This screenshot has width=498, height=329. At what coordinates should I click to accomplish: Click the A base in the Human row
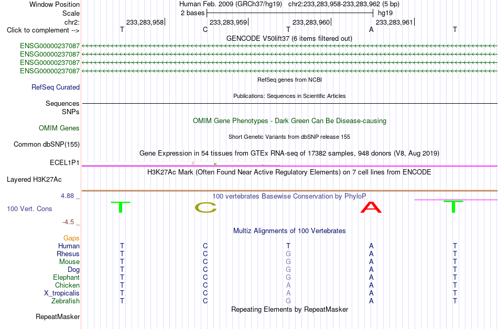click(371, 246)
